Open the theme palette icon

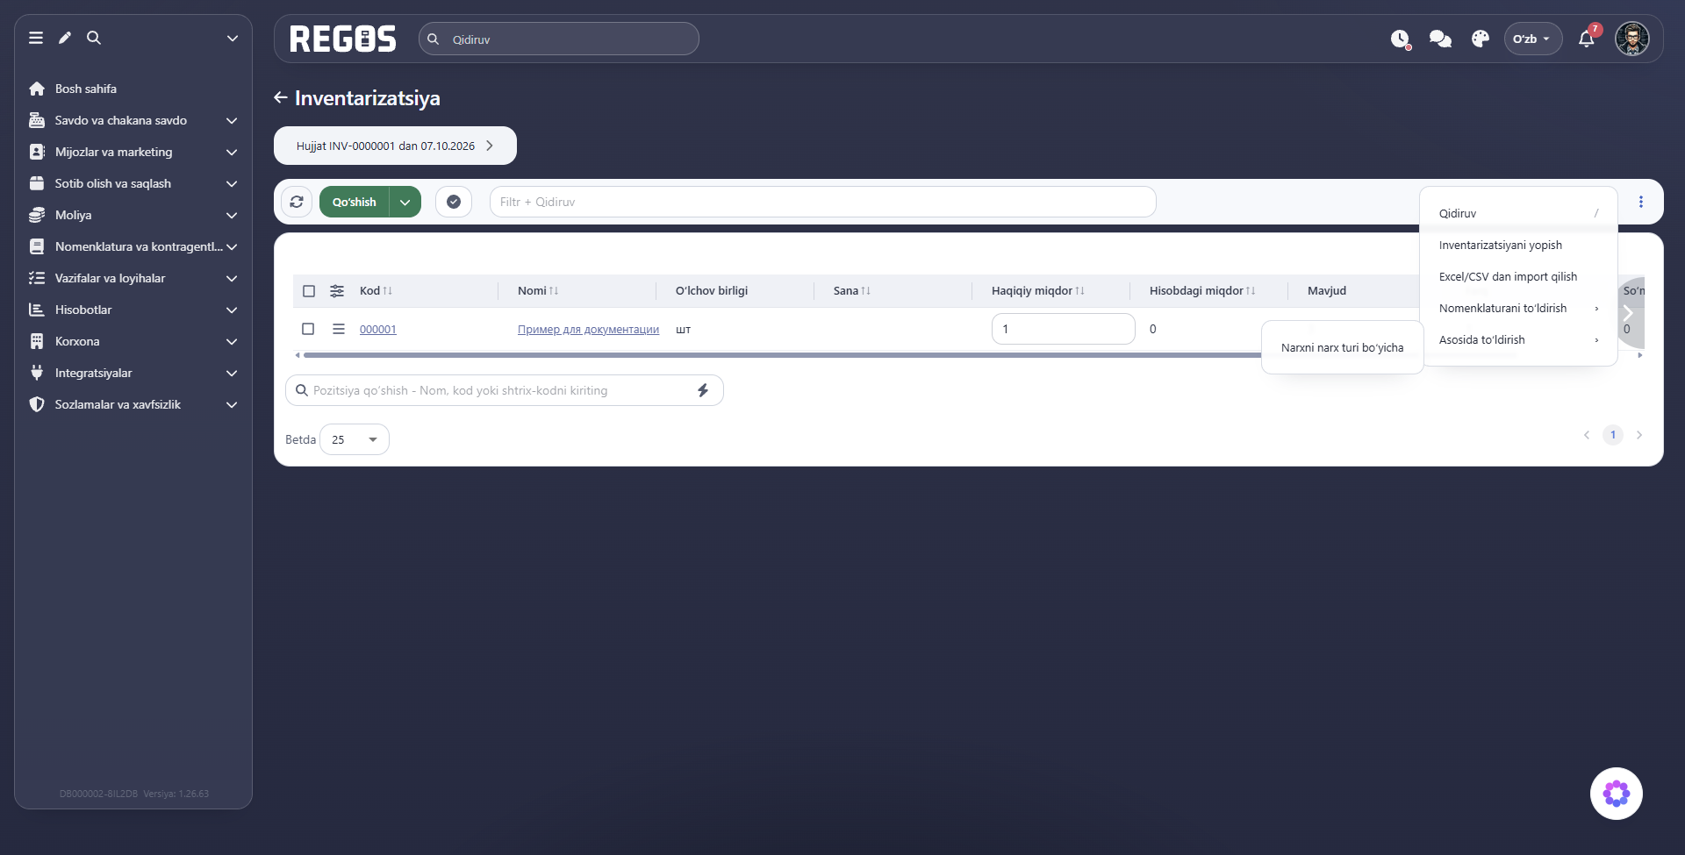click(1481, 39)
